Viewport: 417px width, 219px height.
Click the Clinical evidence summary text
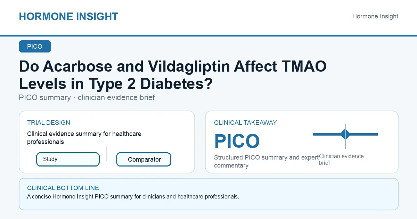[84, 138]
